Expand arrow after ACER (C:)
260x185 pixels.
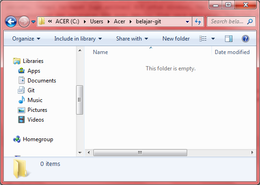85,22
